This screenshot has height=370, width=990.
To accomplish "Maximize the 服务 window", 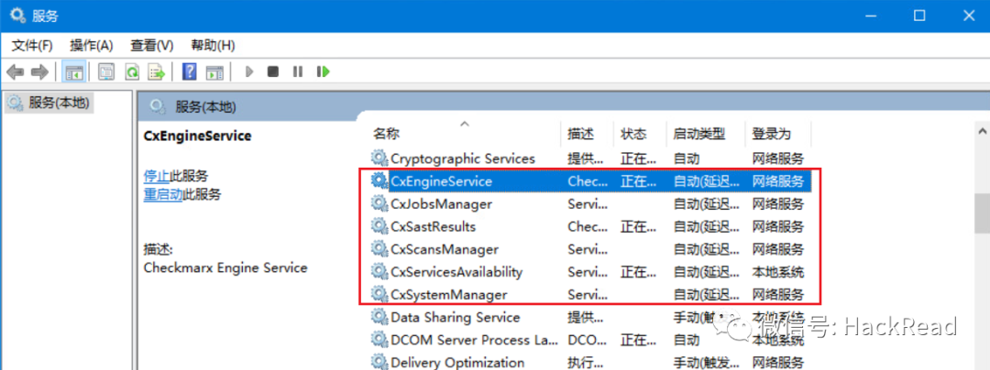I will (x=919, y=15).
